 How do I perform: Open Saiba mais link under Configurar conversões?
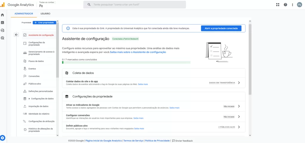138,118
